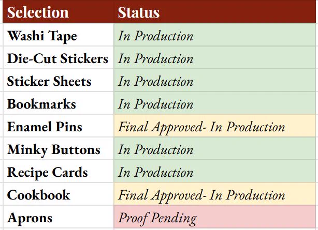The width and height of the screenshot is (318, 230).
Task: Click Bookmarks' In Production status cell
Action: pyautogui.click(x=215, y=103)
